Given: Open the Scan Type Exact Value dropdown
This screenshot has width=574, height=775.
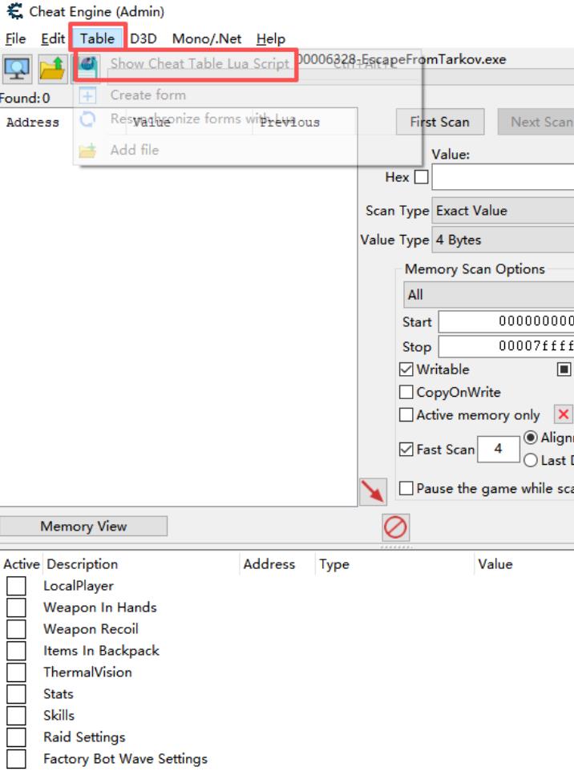Looking at the screenshot, I should 503,211.
